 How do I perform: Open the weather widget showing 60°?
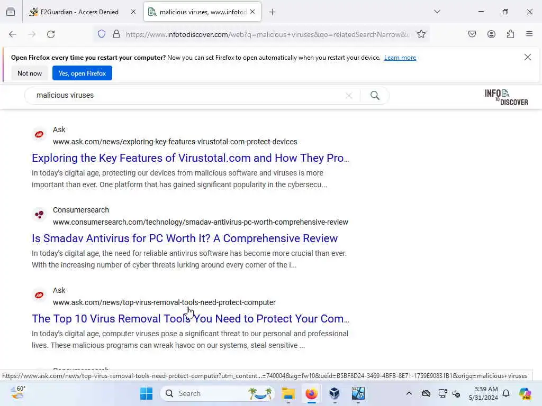(x=18, y=393)
